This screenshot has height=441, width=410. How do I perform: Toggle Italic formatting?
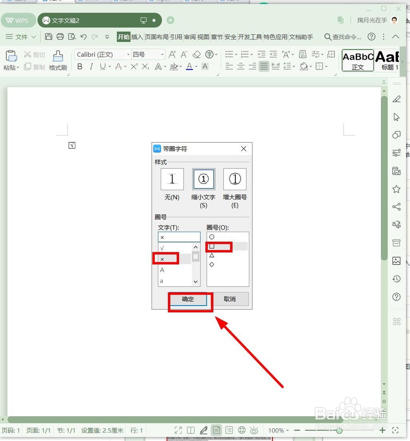coord(91,67)
